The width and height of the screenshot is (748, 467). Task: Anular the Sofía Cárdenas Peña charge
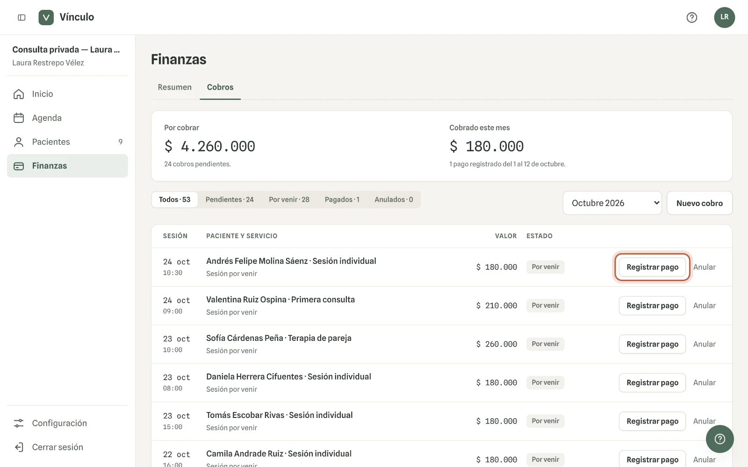click(704, 344)
